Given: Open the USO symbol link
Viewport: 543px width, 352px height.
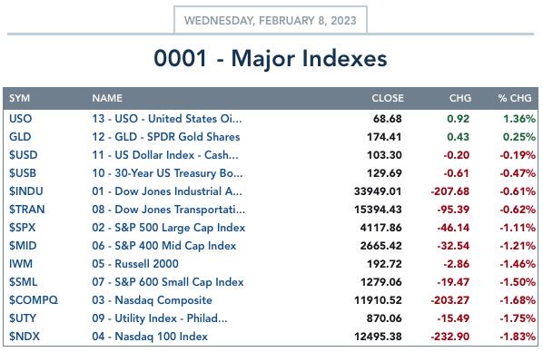Looking at the screenshot, I should 21,119.
